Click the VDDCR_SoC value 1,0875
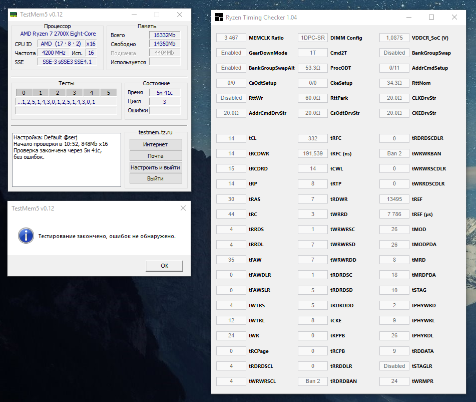This screenshot has height=402, width=476. [394, 38]
